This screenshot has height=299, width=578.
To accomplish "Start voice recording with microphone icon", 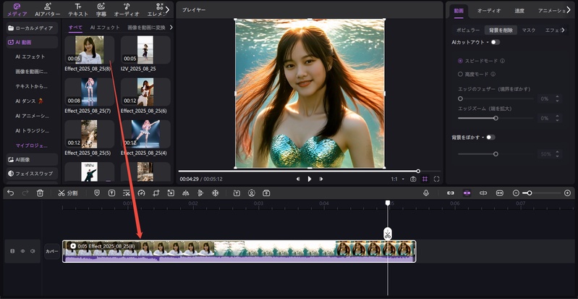I will pos(426,193).
